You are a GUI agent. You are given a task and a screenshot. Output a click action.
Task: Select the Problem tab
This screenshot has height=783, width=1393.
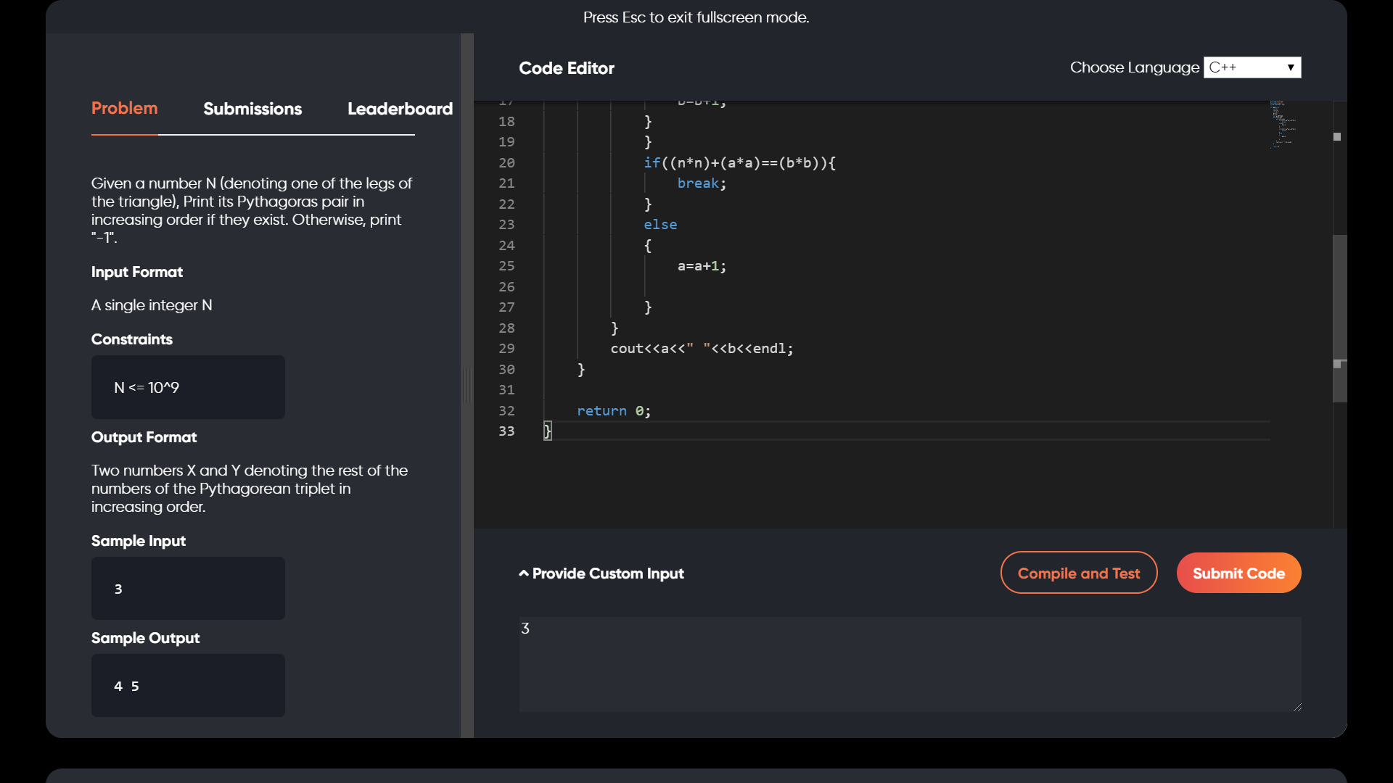(x=124, y=109)
